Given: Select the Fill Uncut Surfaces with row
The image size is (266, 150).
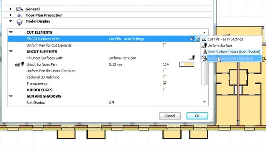Looking at the screenshot, I should 104,58.
